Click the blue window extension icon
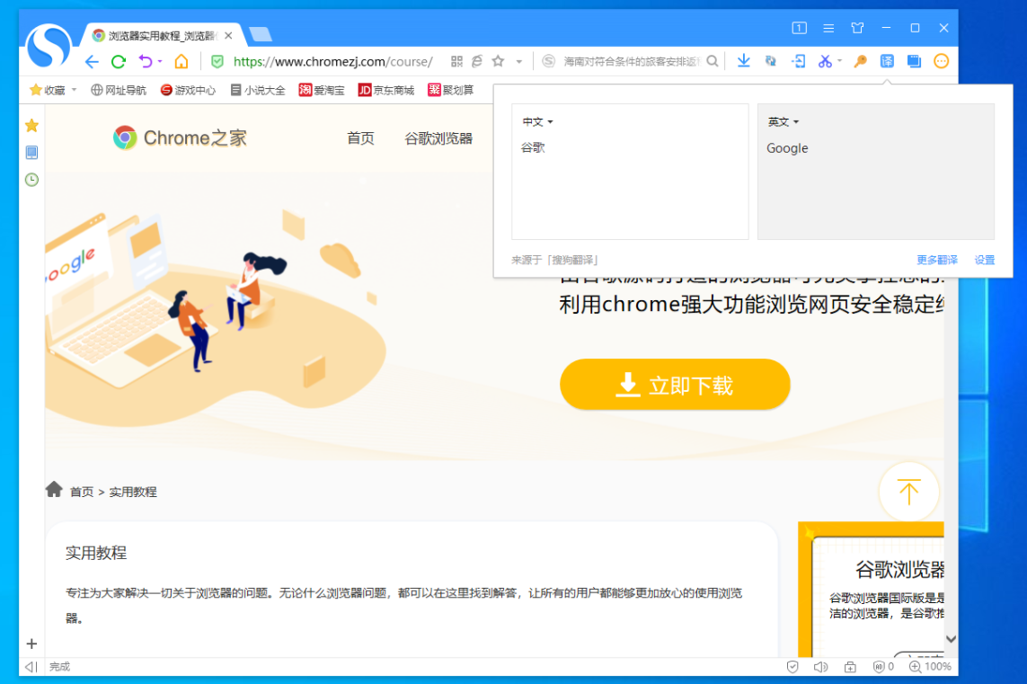This screenshot has height=684, width=1027. (914, 62)
